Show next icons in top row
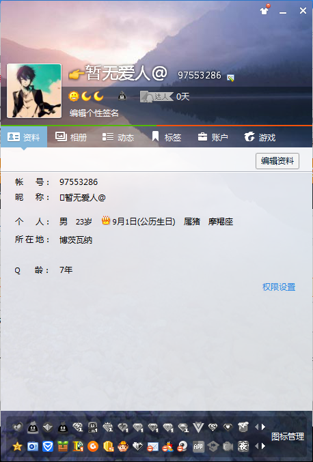 (263, 427)
